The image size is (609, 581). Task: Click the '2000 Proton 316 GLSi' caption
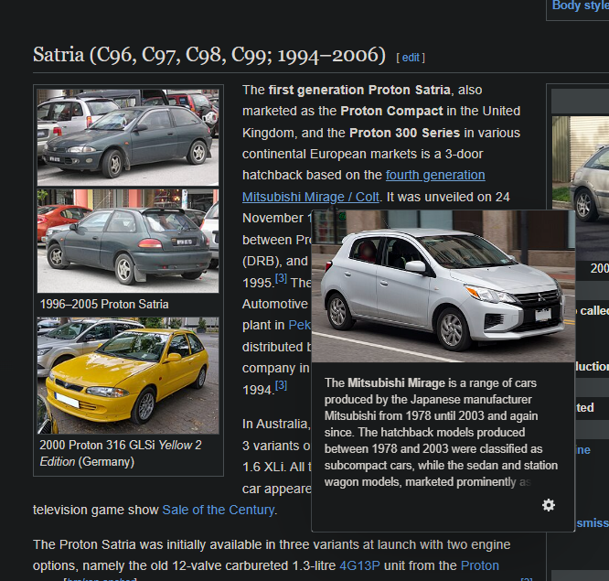(121, 453)
